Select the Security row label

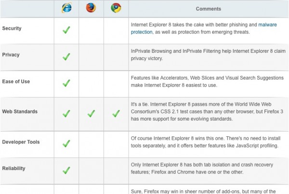click(x=12, y=28)
